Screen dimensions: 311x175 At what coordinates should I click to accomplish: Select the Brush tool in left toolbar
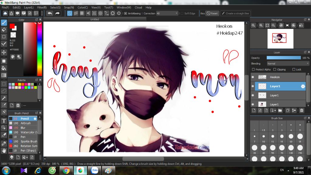coord(4,22)
